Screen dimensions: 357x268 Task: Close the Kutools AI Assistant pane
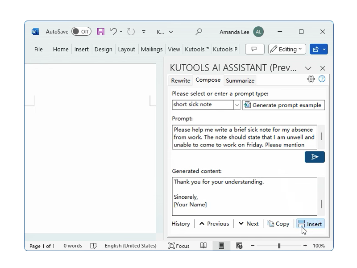tap(322, 68)
